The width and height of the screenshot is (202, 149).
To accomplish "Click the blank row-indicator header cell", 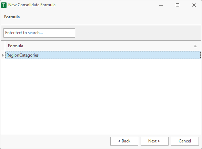I will tap(3, 46).
